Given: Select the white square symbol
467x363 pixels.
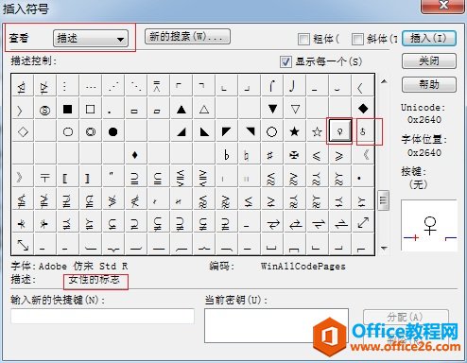Looking at the screenshot, I should 90,109.
